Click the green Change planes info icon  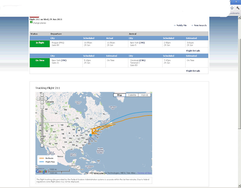coord(31,22)
